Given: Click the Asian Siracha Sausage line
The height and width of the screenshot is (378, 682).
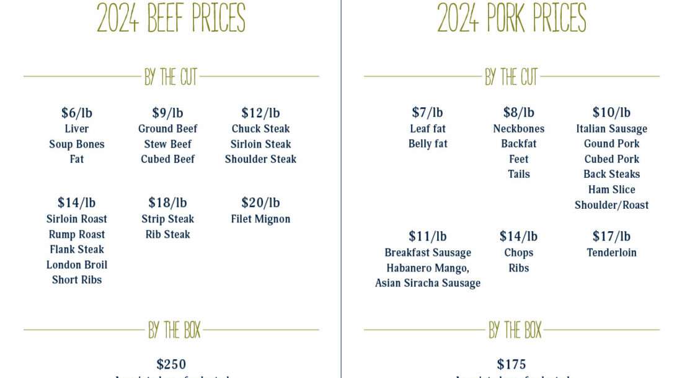Looking at the screenshot, I should tap(428, 283).
